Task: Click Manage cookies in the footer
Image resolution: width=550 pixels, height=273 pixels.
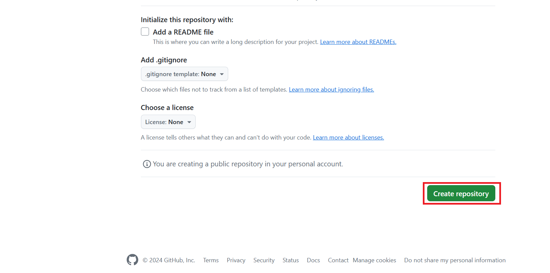Action: tap(374, 260)
